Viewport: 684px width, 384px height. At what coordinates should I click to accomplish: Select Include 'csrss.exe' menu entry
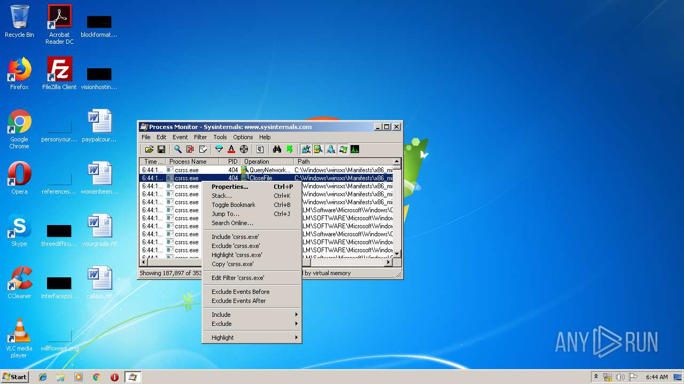[x=252, y=237]
